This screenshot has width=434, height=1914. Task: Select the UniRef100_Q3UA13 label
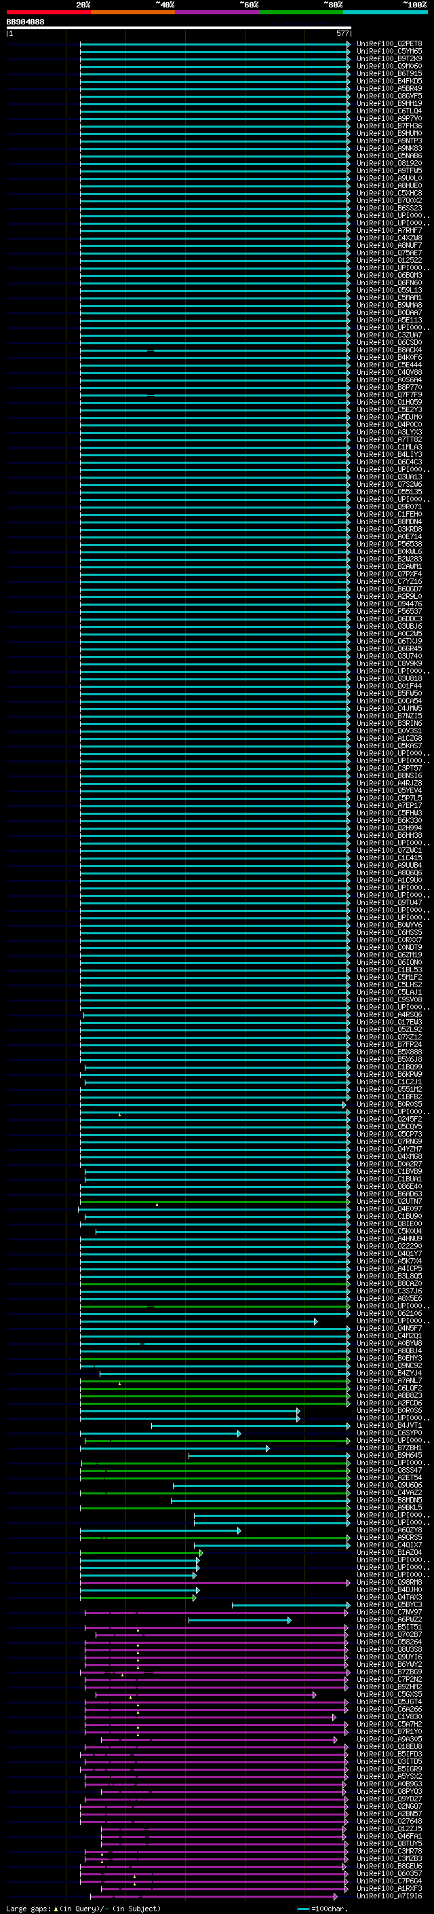(x=389, y=477)
